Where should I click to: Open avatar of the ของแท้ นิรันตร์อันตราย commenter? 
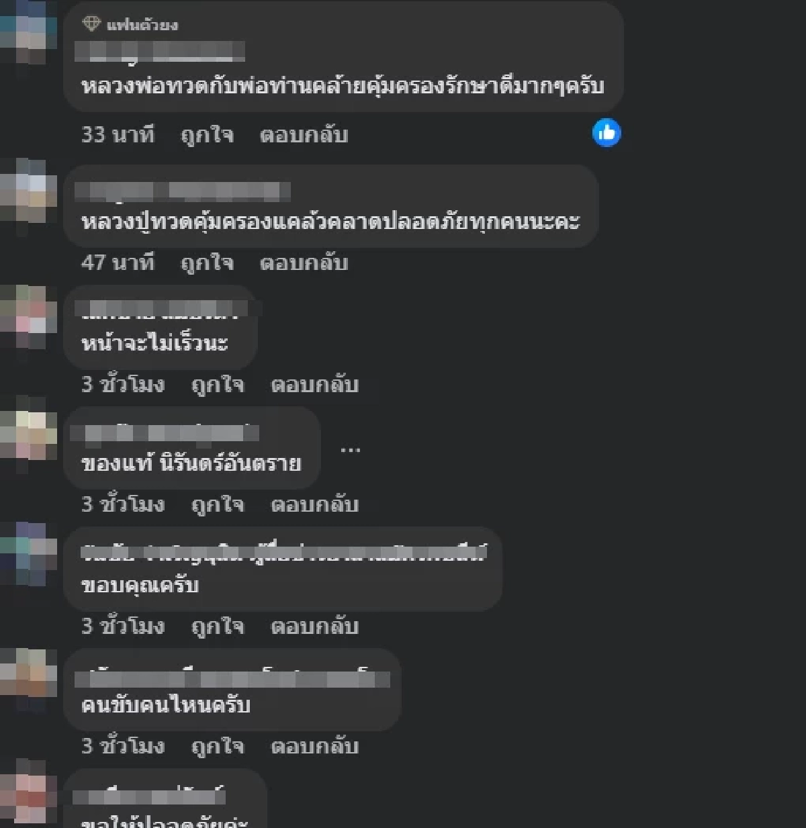(x=27, y=427)
